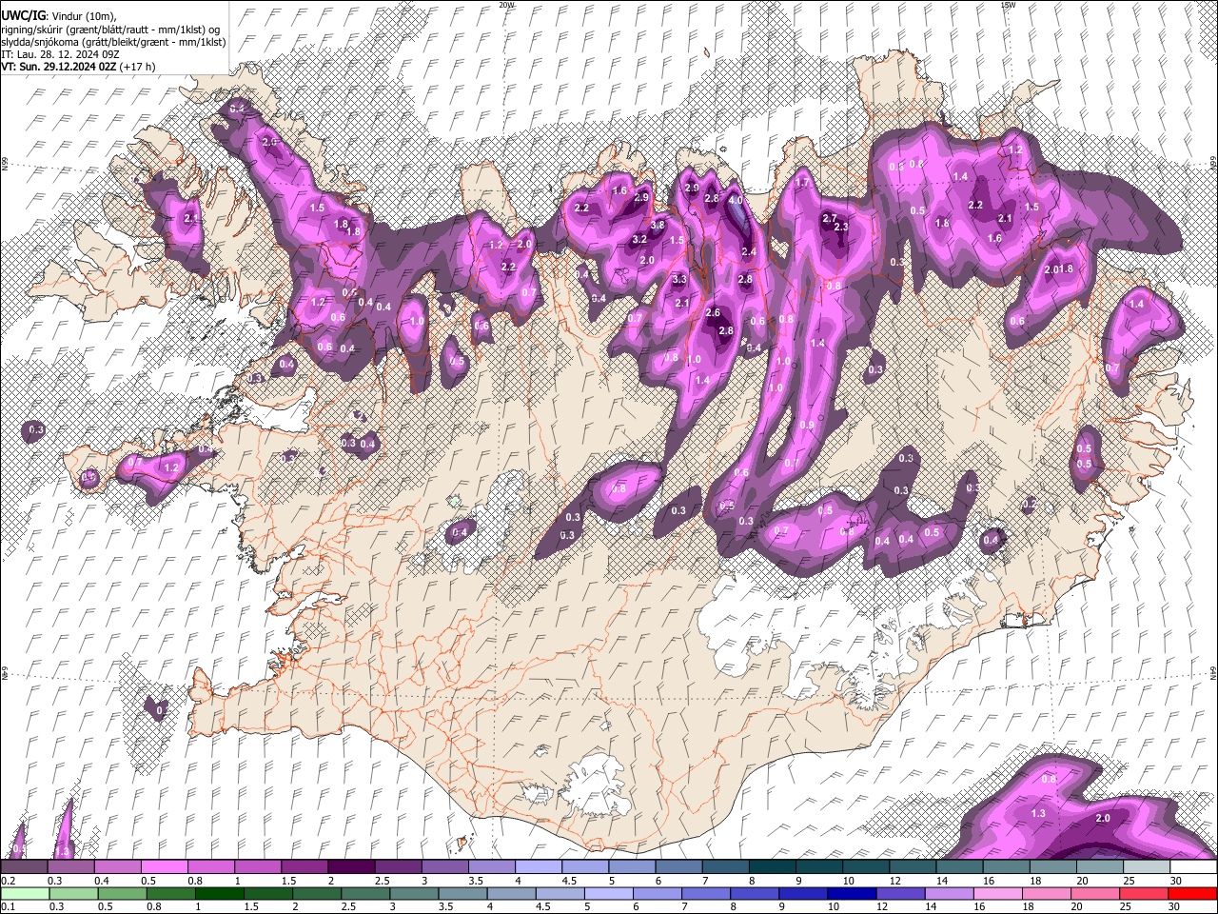
Task: Pick the gray-green swatch labeled 3 in lower legend
Action: coord(415,893)
